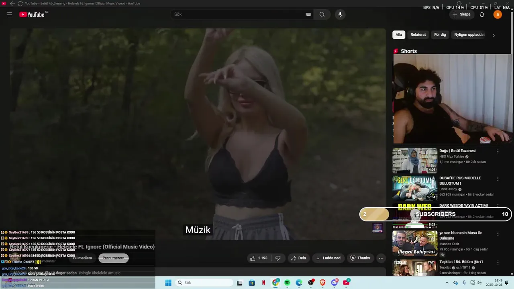The width and height of the screenshot is (514, 289).
Task: Open the Windows Start menu
Action: [x=168, y=283]
